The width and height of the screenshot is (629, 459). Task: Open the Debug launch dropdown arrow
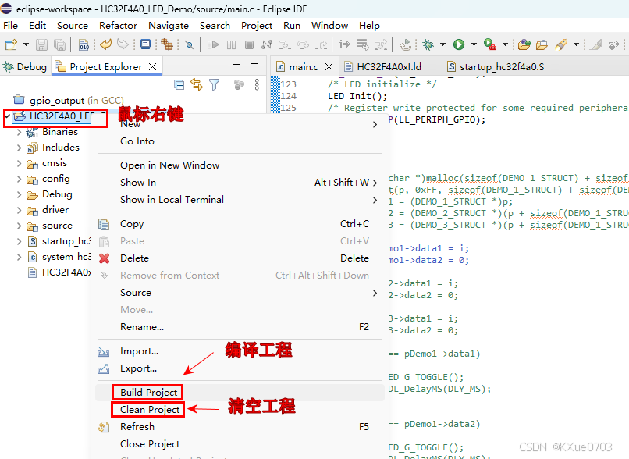(x=442, y=44)
